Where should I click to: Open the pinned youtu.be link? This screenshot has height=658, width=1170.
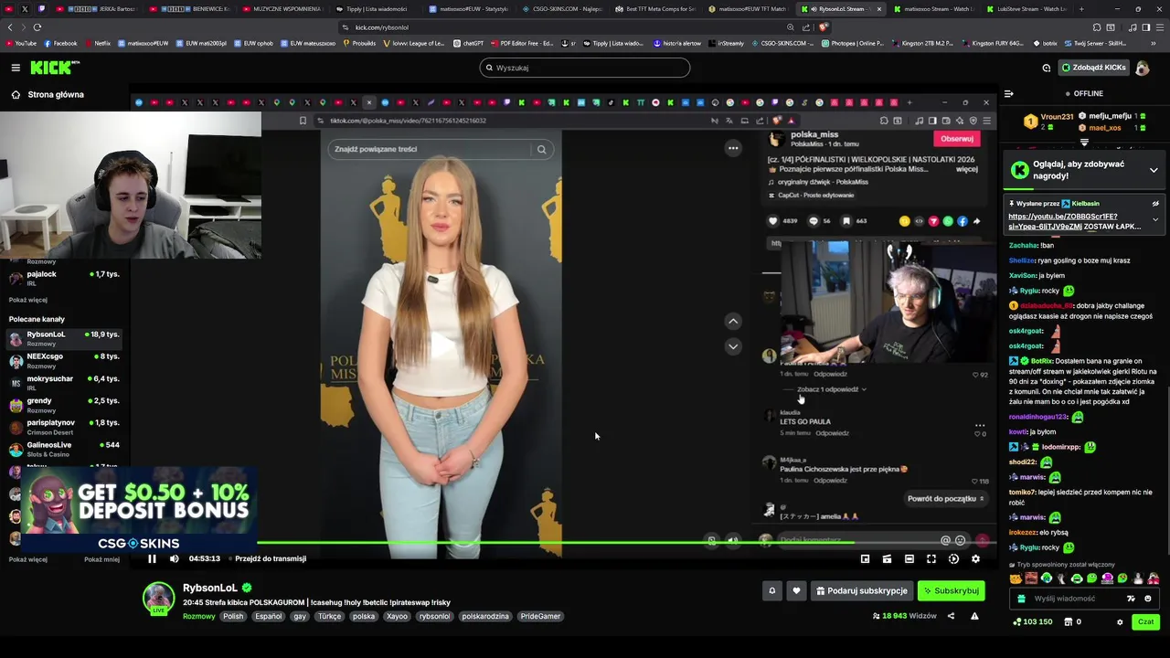tap(1063, 221)
